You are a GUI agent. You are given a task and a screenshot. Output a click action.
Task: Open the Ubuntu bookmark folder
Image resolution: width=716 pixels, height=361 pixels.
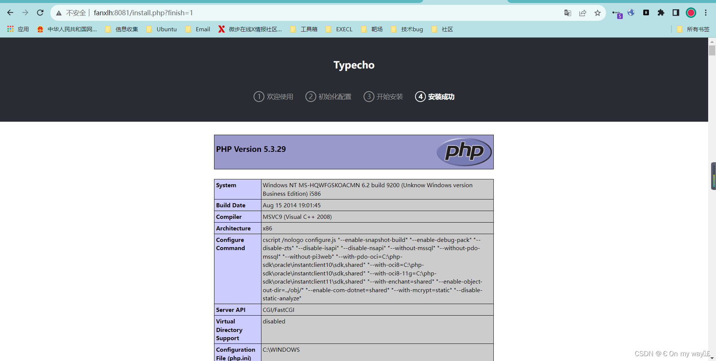[x=162, y=29]
